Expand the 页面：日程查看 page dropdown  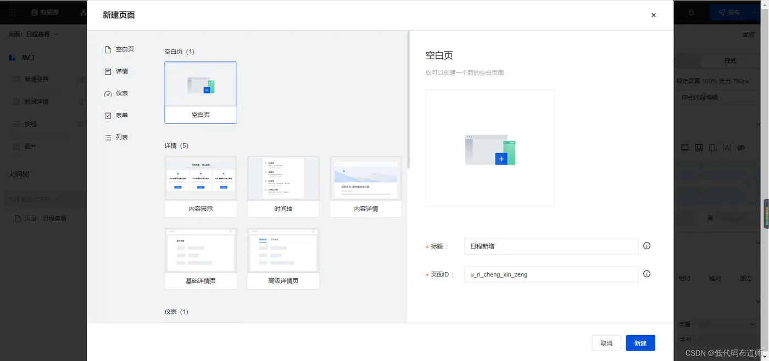pos(33,34)
